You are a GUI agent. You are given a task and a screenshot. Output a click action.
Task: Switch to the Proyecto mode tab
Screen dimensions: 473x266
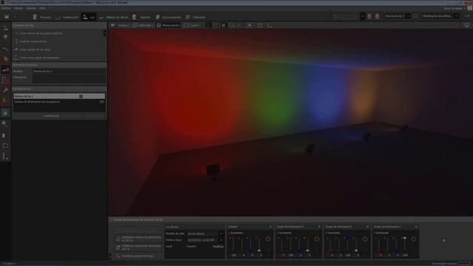(42, 17)
